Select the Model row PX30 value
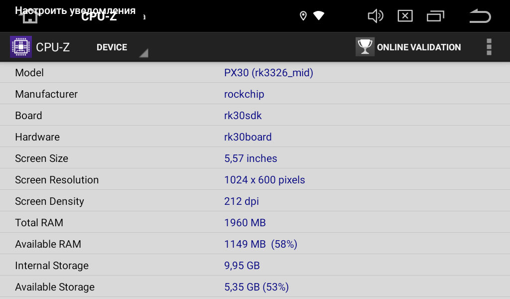This screenshot has height=299, width=510. pos(268,72)
